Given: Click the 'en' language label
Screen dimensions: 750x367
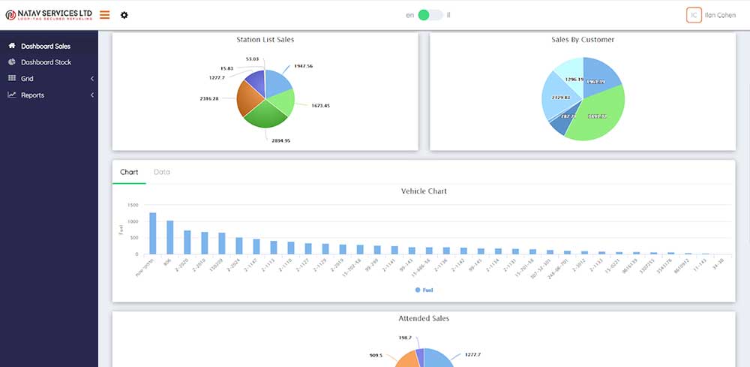Looking at the screenshot, I should tap(410, 15).
